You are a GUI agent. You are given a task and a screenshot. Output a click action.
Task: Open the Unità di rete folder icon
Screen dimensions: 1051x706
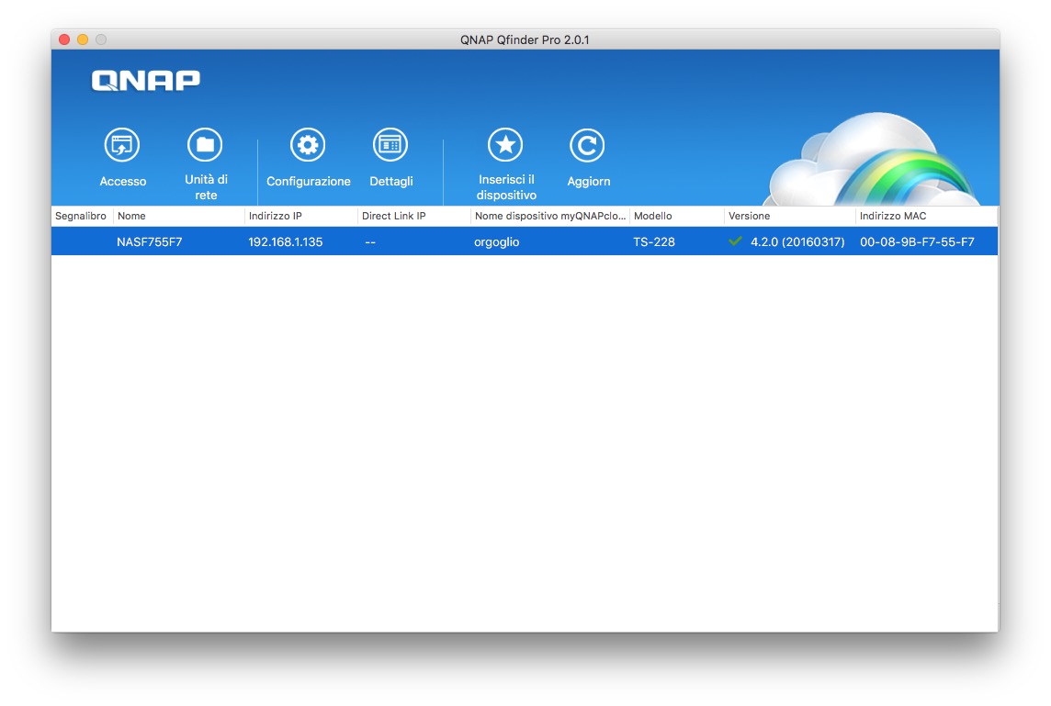(205, 145)
